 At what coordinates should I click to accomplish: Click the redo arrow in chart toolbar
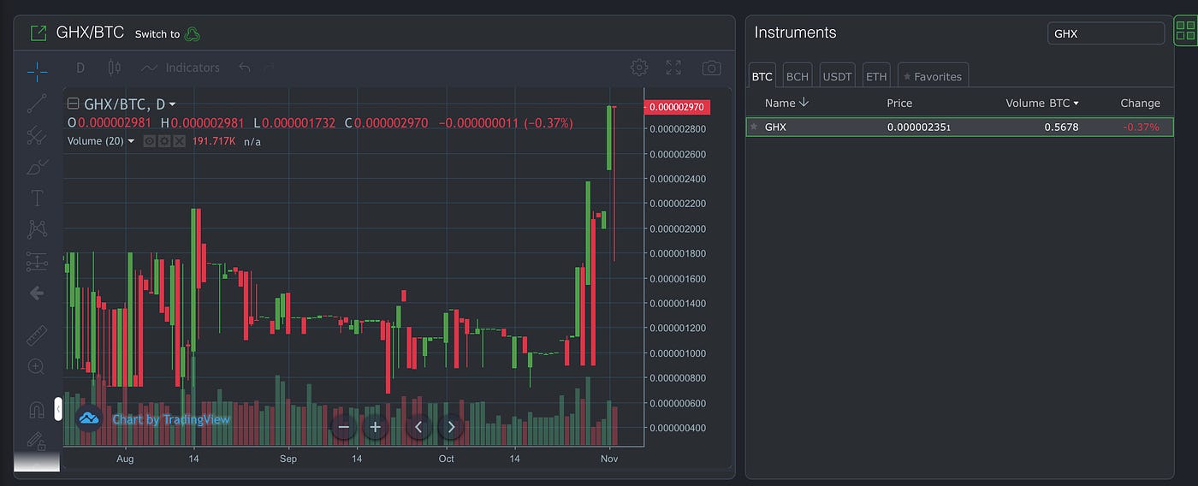tap(270, 68)
